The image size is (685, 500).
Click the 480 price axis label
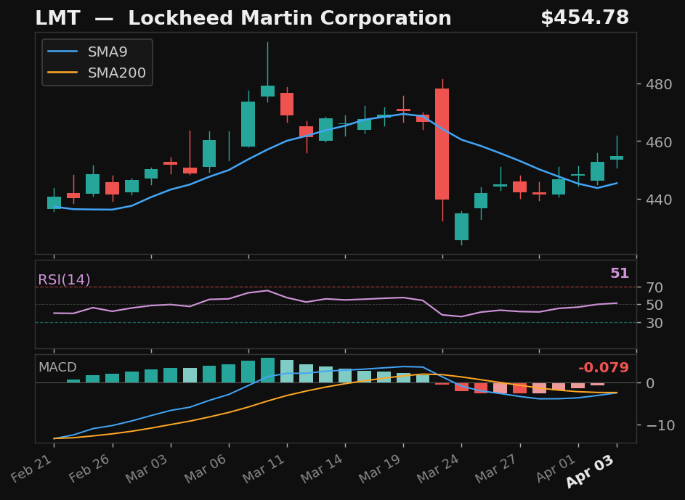659,84
